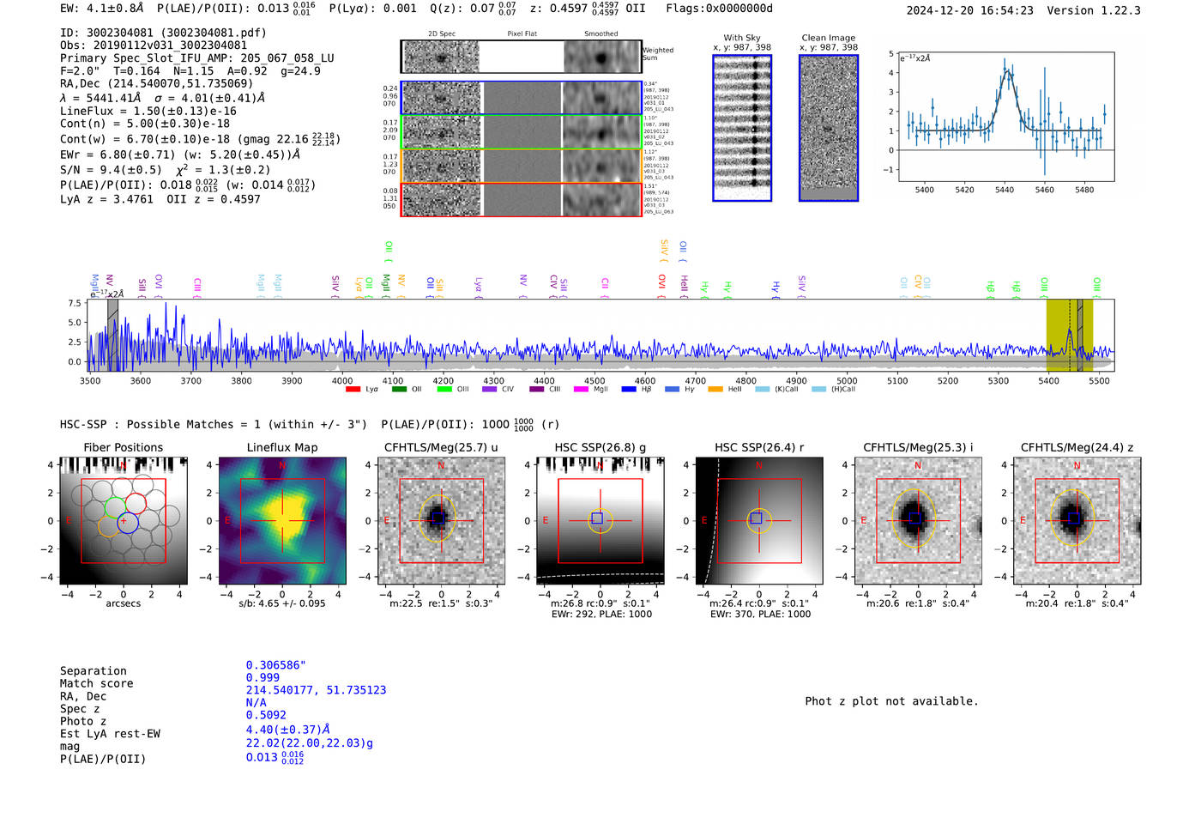Open the HSC SSP(26.4) r-band cutout

tap(759, 521)
